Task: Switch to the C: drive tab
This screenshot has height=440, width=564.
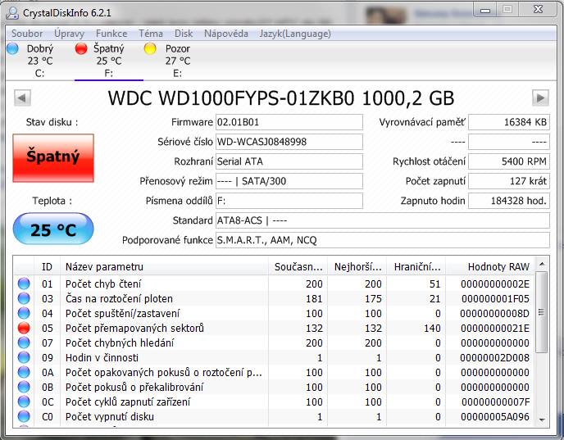Action: point(40,61)
